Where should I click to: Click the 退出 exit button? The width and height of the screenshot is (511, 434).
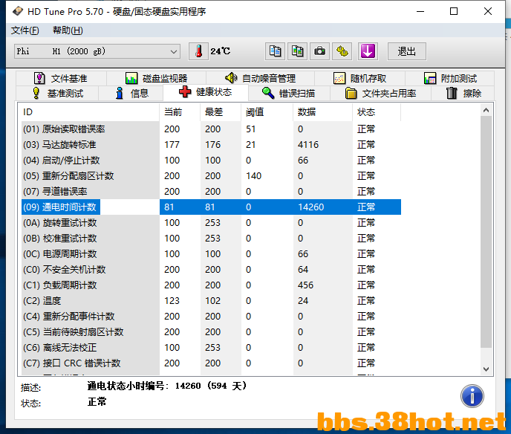(x=407, y=51)
